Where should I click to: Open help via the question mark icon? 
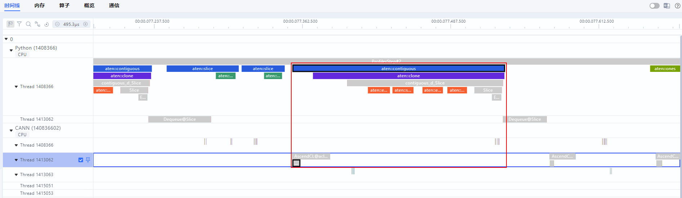coord(677,6)
